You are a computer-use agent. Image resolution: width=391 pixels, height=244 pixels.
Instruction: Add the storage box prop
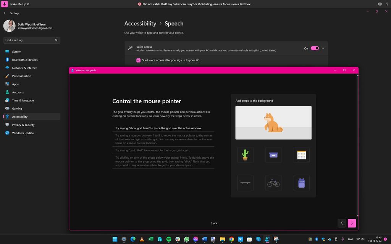point(273,154)
